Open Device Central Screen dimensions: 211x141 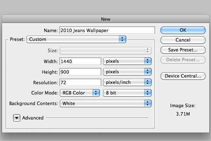(x=183, y=76)
